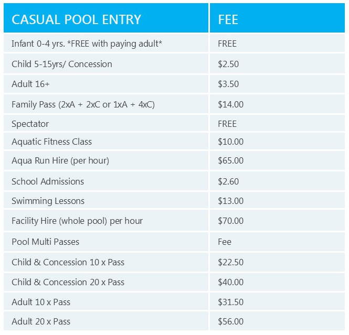Click the $14.00 Family Pass fee
Screen dimensions: 349x335
[x=230, y=104]
